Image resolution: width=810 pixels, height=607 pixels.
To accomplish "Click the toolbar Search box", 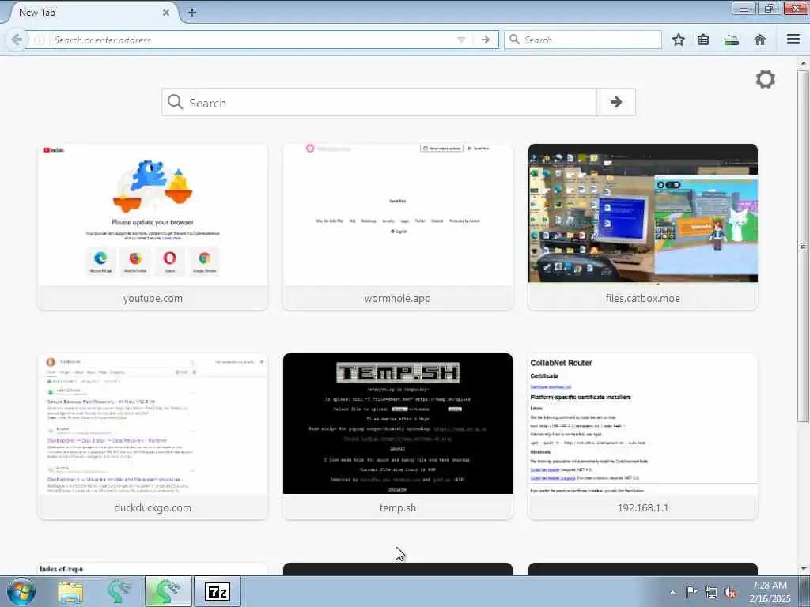I will (x=583, y=40).
